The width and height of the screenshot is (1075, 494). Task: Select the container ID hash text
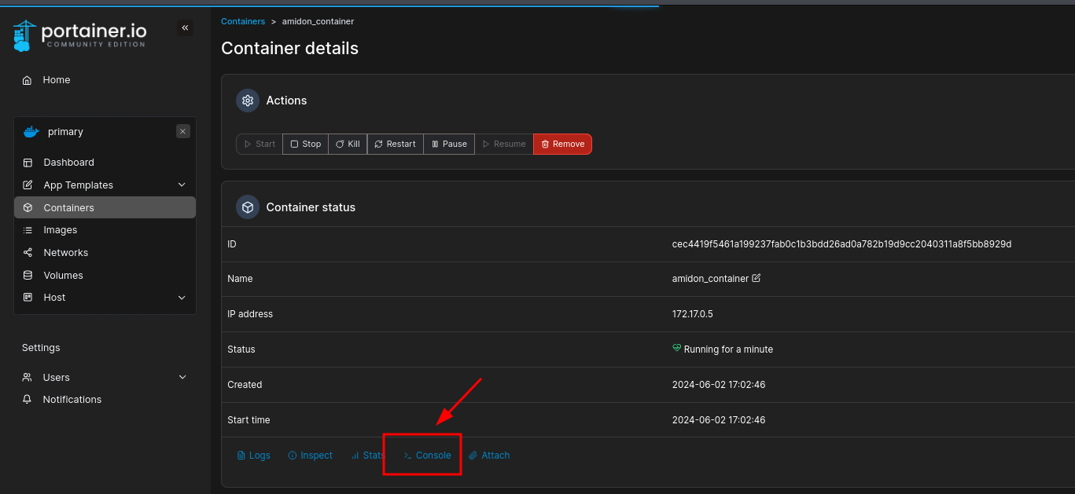[841, 244]
